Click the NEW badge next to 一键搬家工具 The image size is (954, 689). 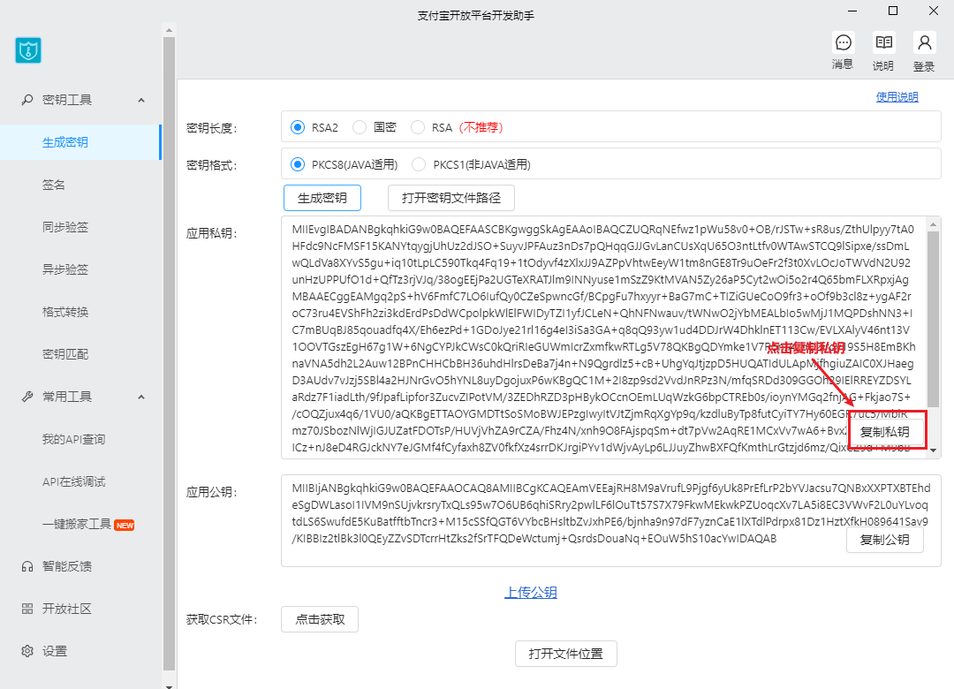[125, 526]
